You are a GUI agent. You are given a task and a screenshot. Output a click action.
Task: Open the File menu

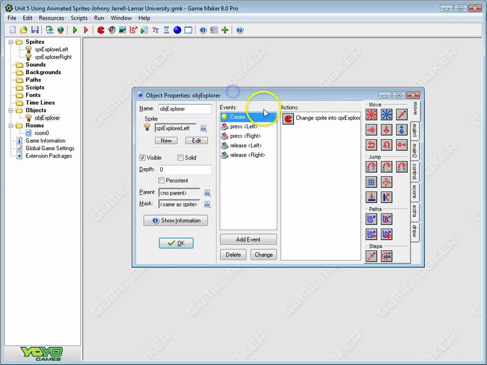click(12, 18)
